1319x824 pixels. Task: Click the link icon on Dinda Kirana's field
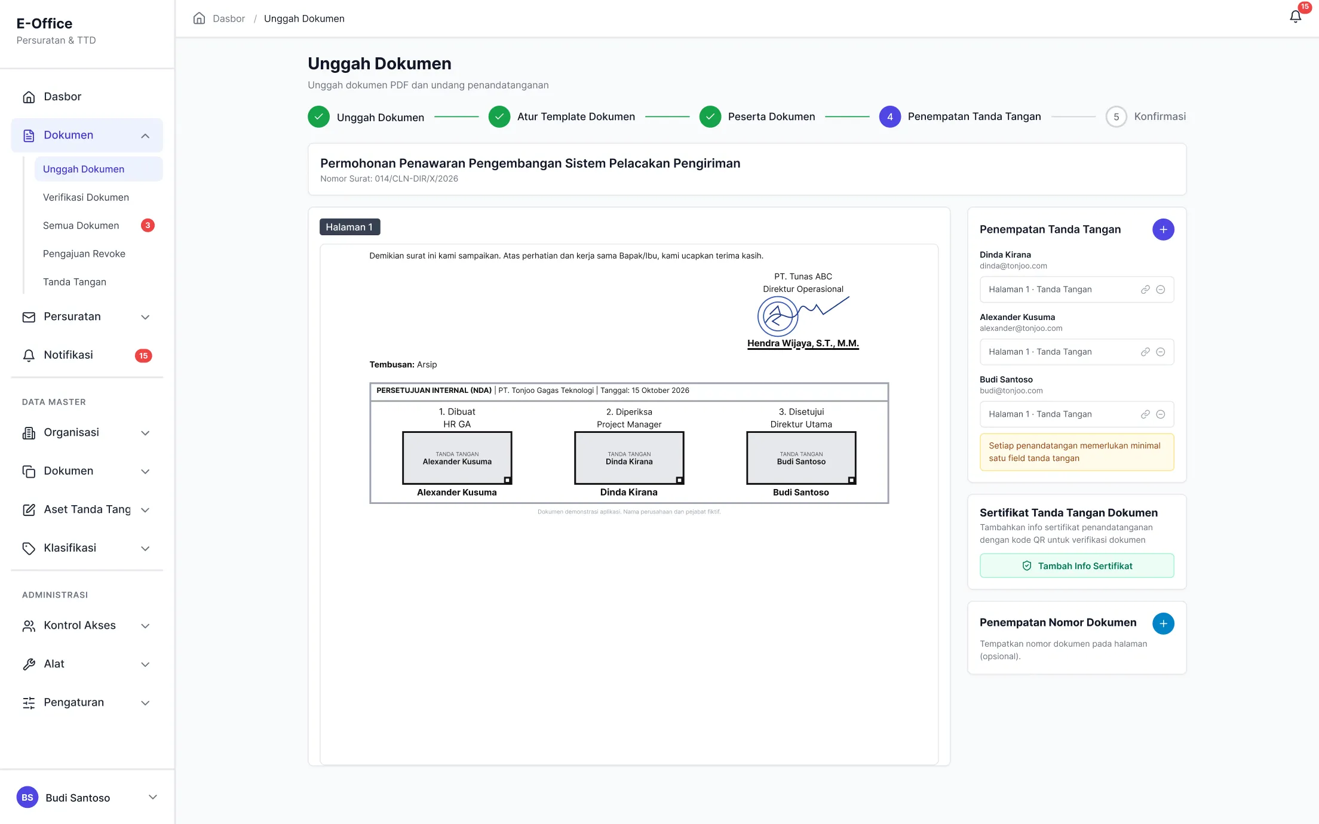[1145, 290]
